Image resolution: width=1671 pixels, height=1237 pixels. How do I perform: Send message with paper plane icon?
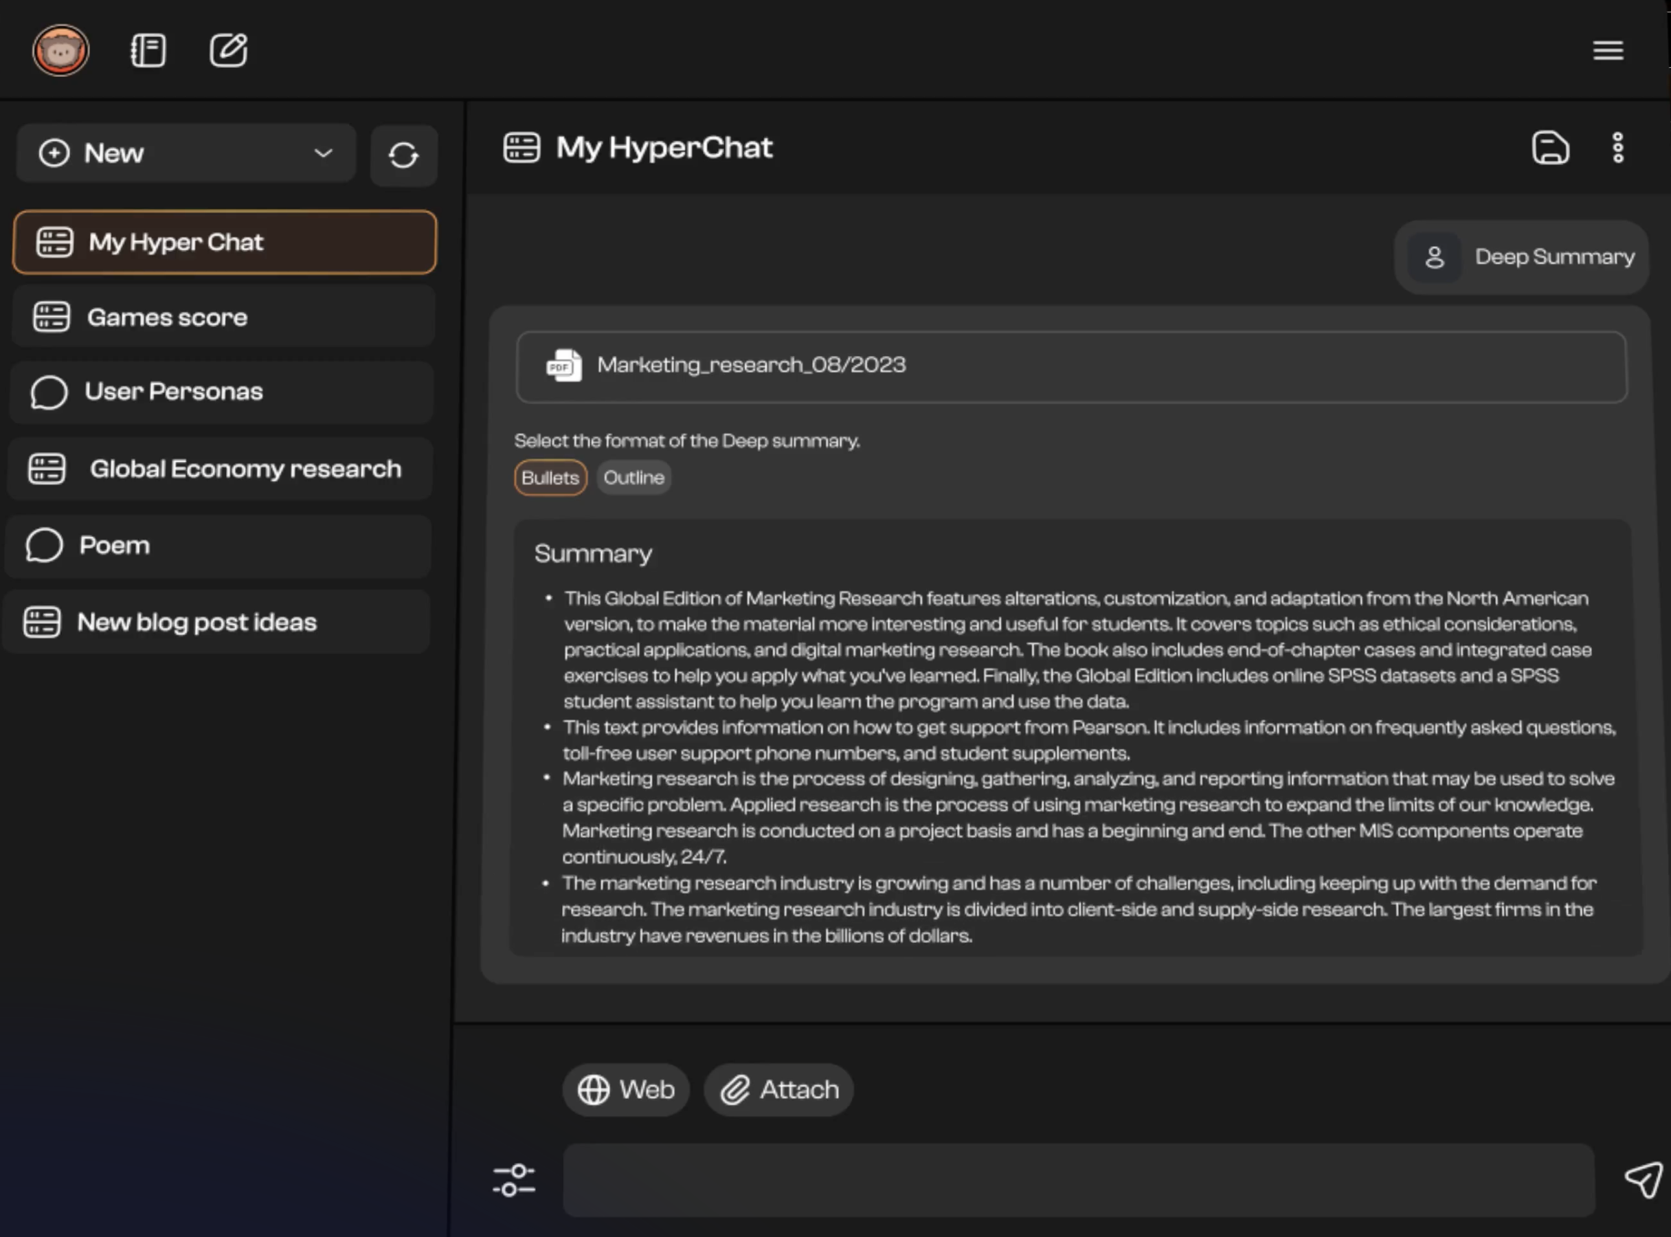click(1643, 1180)
